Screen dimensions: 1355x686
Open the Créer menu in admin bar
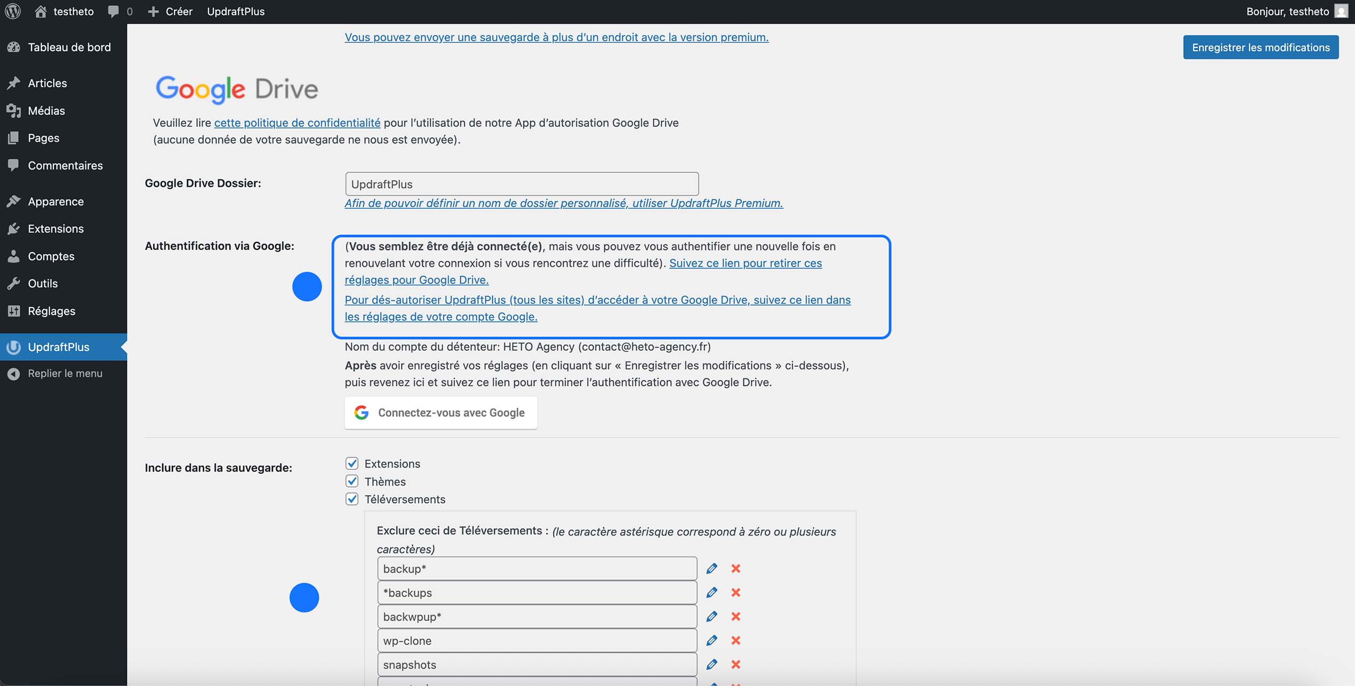tap(170, 11)
